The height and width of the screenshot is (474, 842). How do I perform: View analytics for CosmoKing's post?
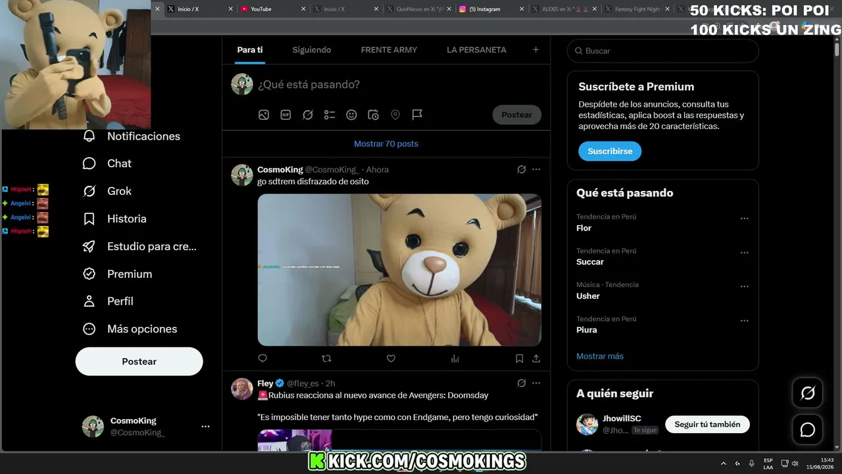tap(455, 358)
